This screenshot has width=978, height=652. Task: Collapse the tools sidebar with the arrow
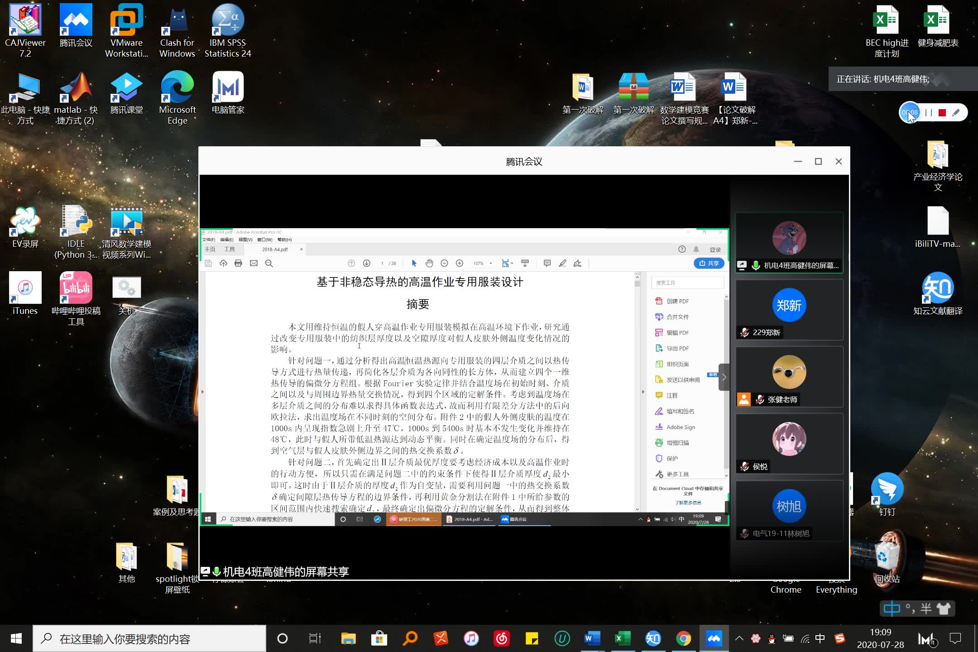[724, 377]
